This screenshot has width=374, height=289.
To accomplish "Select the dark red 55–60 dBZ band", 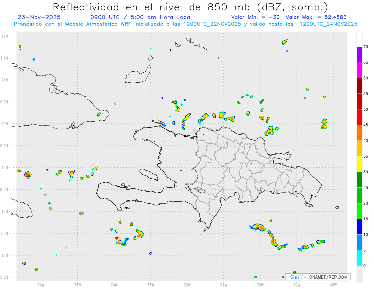I will click(359, 86).
